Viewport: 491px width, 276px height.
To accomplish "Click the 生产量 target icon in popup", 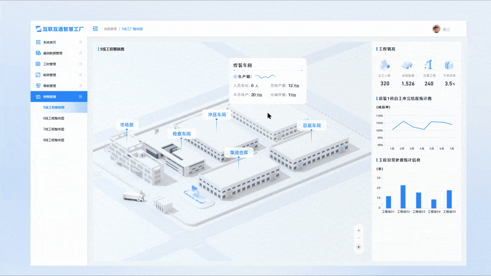I will click(x=235, y=77).
